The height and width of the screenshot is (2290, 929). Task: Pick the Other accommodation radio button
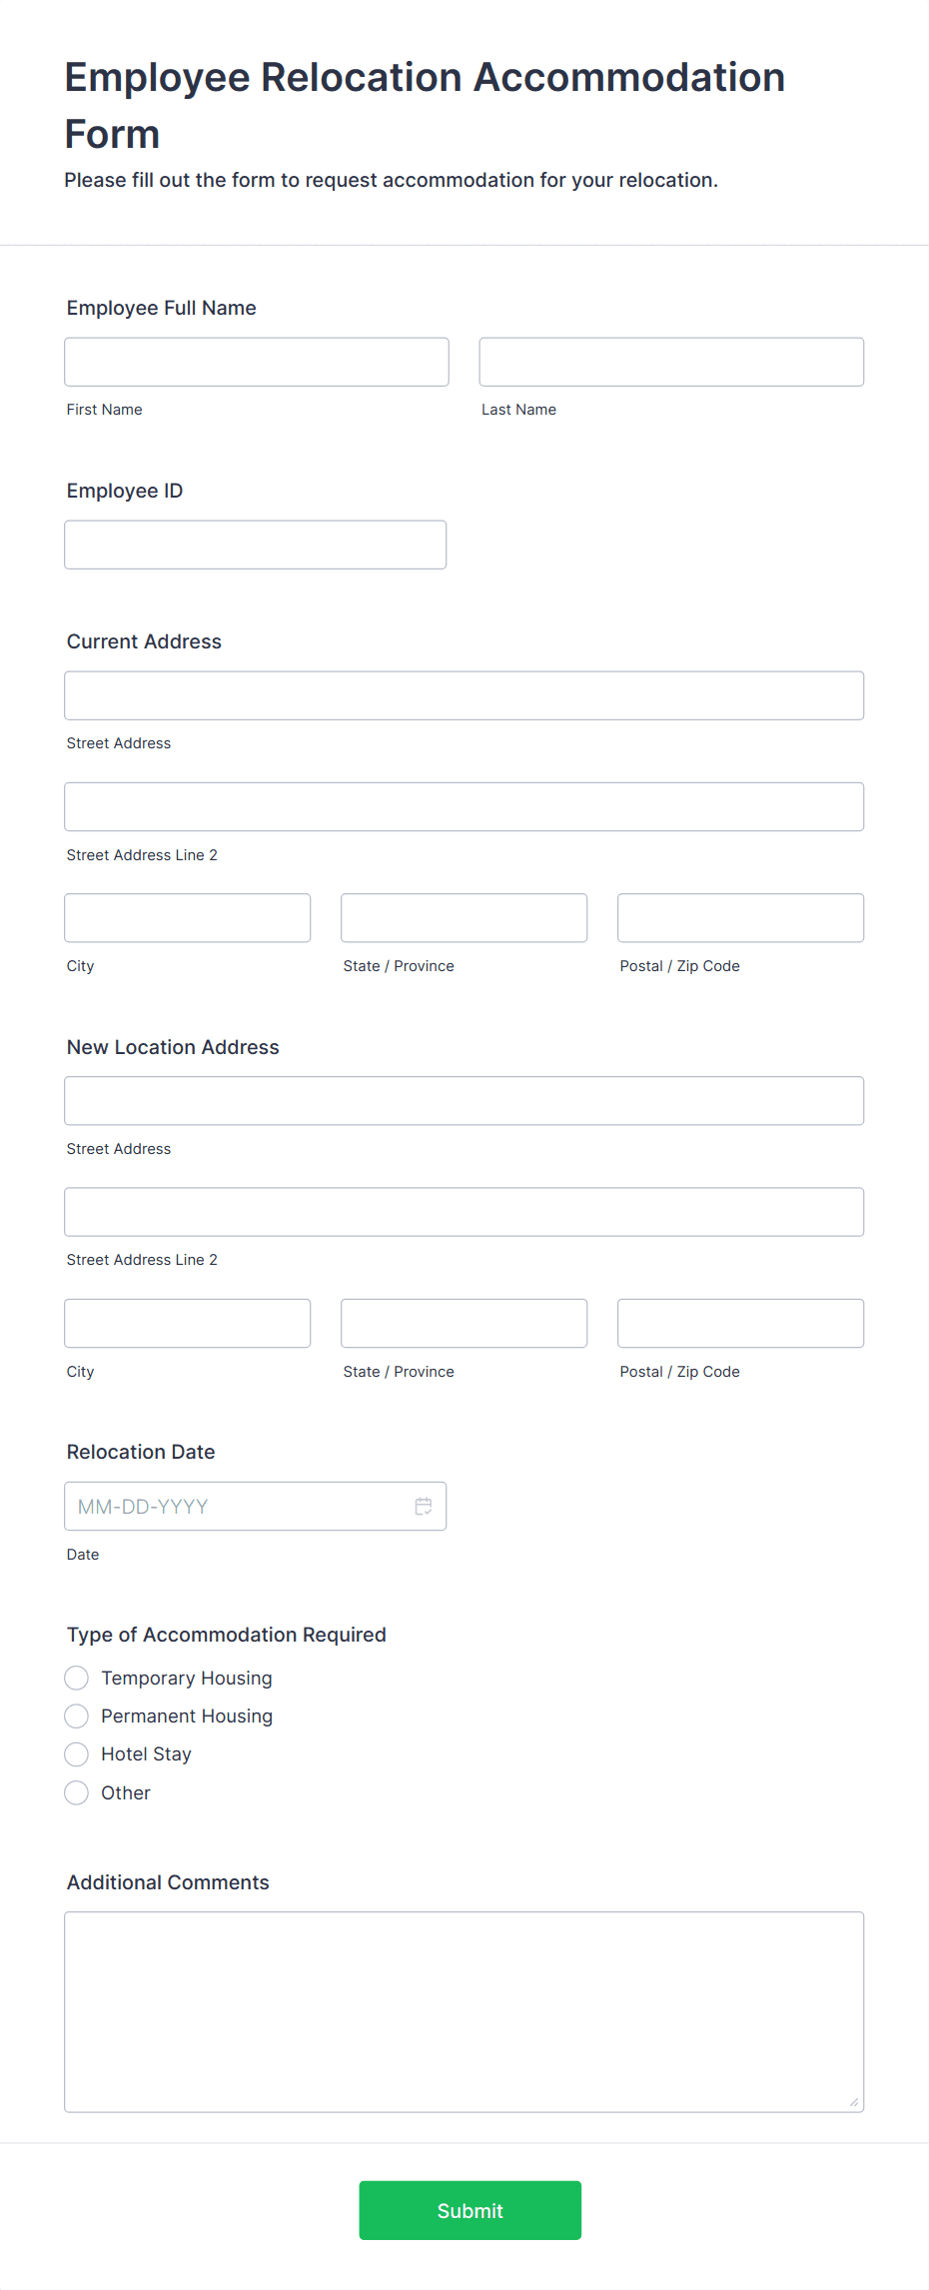point(77,1792)
